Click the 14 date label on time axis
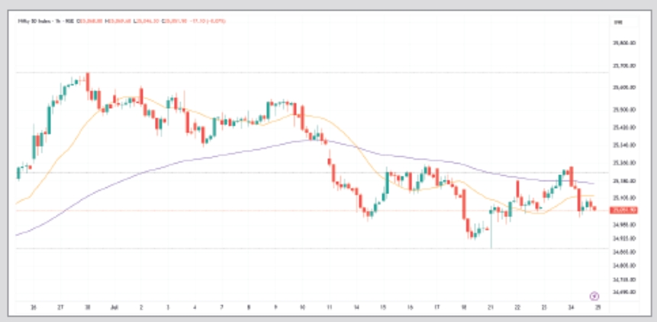Image resolution: width=657 pixels, height=322 pixels. tap(356, 308)
